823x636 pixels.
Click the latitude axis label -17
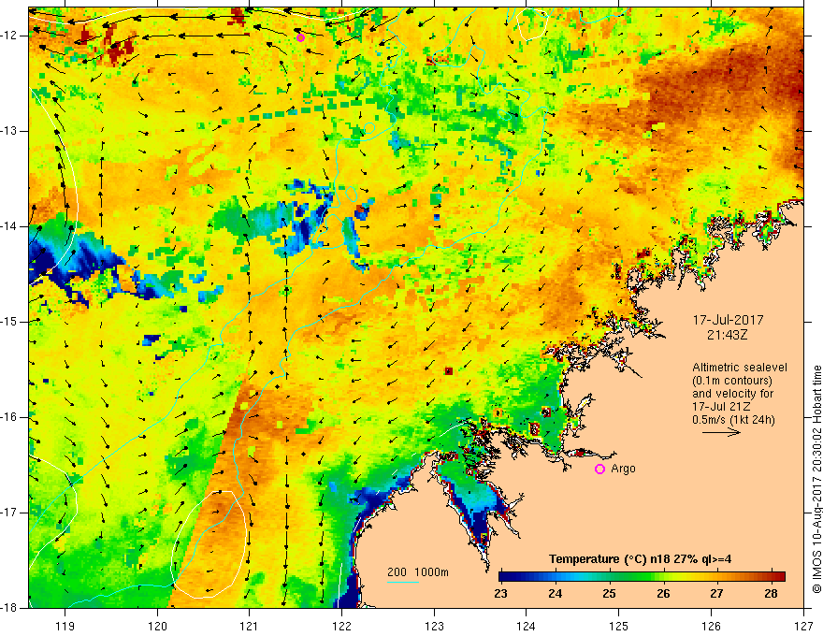tap(9, 513)
